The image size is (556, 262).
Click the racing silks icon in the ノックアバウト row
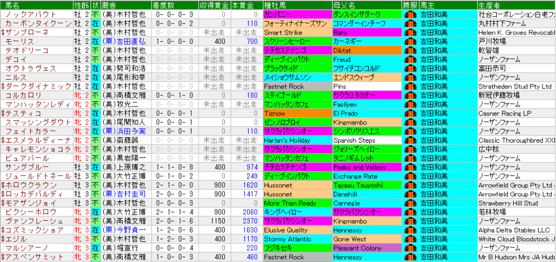[x=410, y=15]
